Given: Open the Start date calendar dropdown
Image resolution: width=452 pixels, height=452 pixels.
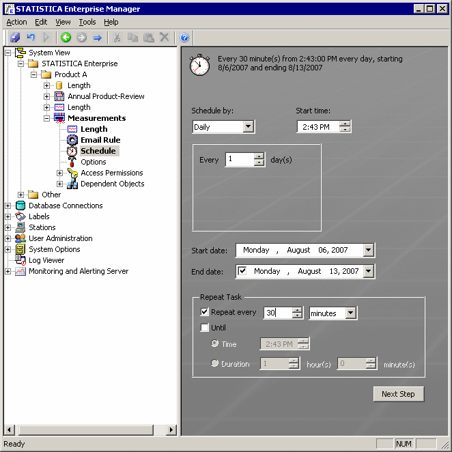Looking at the screenshot, I should (369, 250).
